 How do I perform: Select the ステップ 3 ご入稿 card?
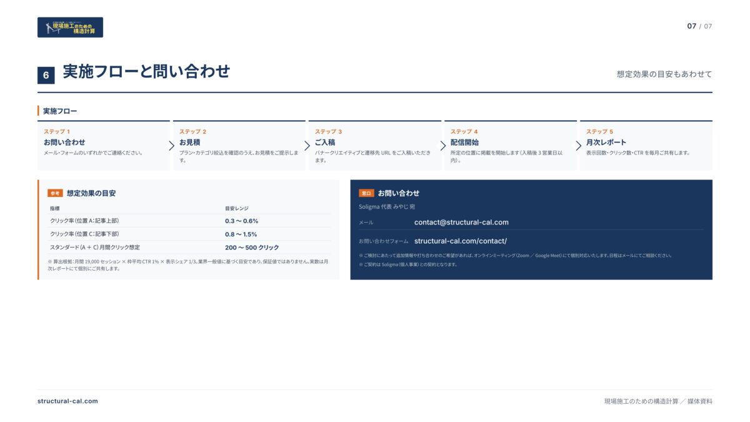tap(375, 145)
